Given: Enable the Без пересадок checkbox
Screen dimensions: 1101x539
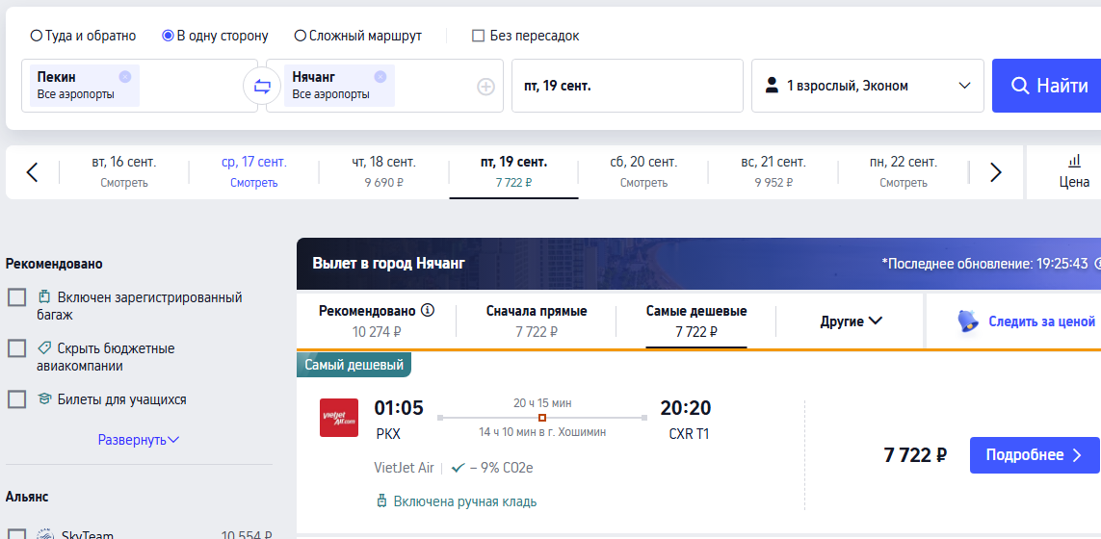Looking at the screenshot, I should (478, 36).
